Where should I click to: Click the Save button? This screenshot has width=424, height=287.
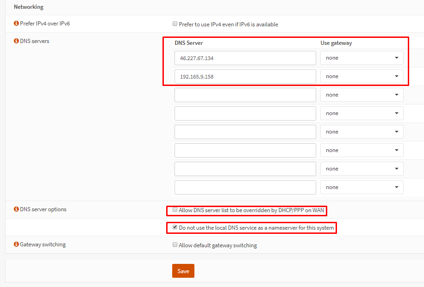183,271
